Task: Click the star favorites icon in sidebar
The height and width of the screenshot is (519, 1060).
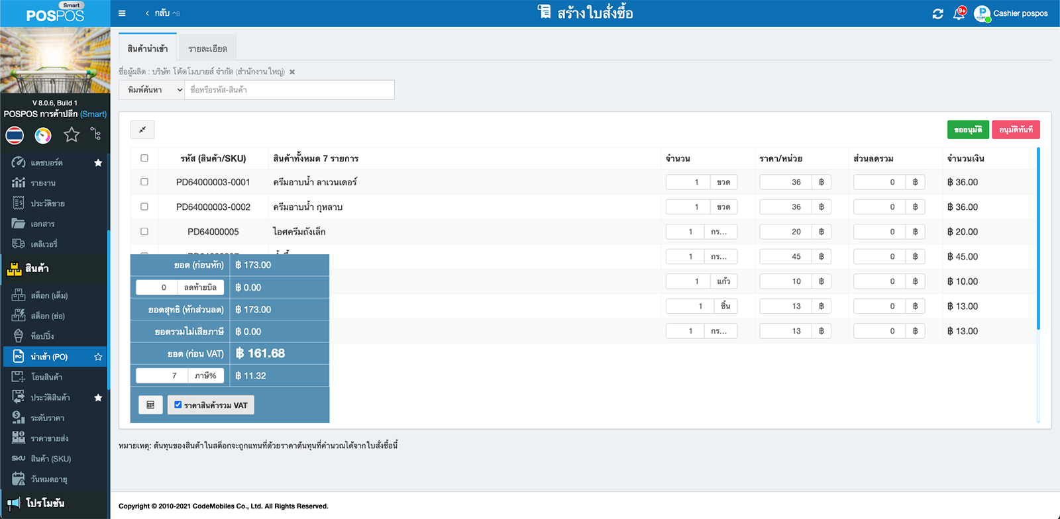Action: coord(72,135)
